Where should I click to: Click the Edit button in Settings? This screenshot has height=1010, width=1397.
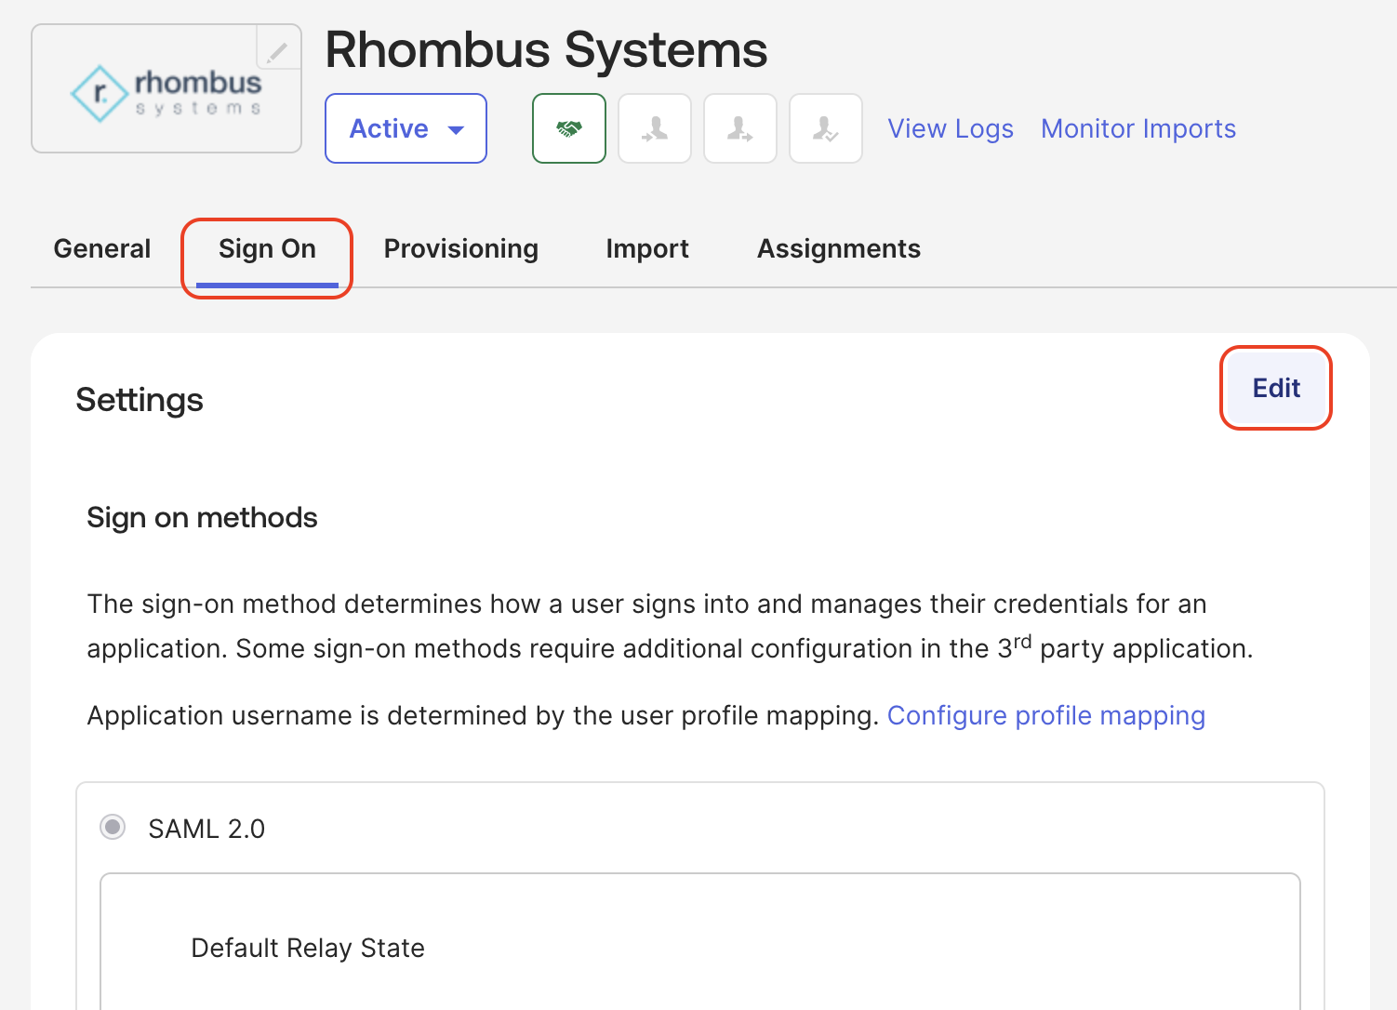(x=1276, y=388)
